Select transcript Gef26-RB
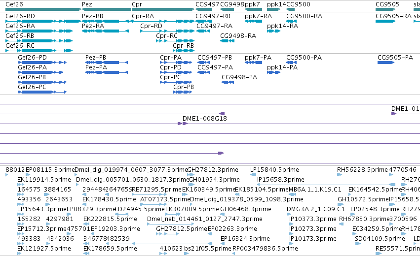Viewport: 420px width, 256px height. (x=39, y=41)
